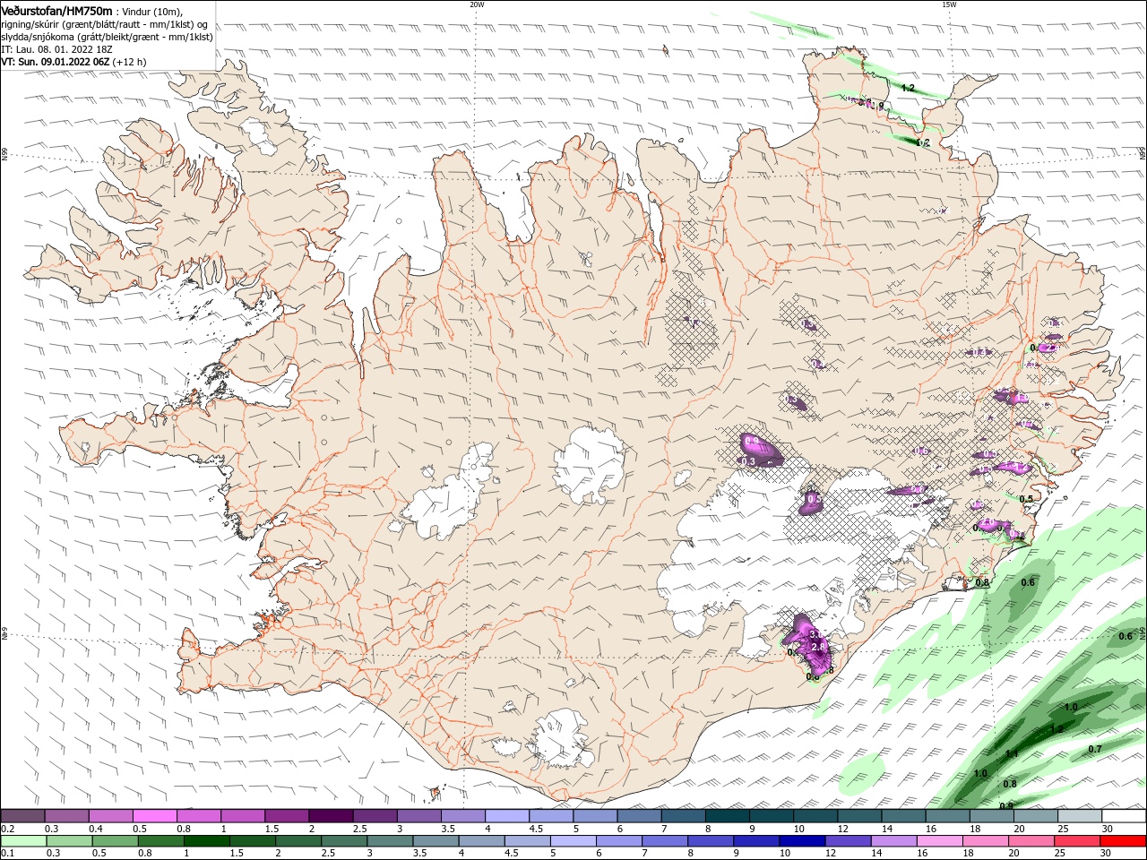Image resolution: width=1147 pixels, height=860 pixels.
Task: Click the grey-green 3 swatch in the lower scale
Action: [390, 841]
